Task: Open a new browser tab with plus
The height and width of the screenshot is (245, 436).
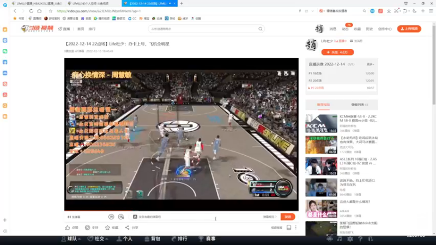Action: click(181, 3)
